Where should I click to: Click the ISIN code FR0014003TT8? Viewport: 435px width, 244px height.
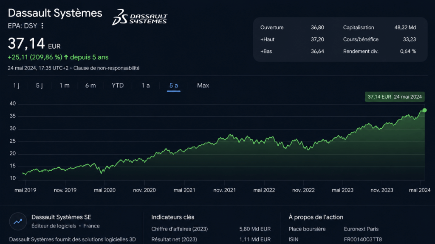pyautogui.click(x=363, y=239)
